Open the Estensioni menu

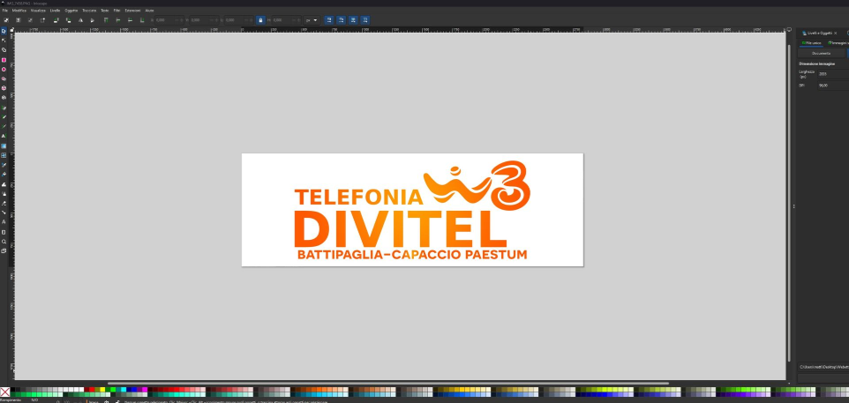click(132, 11)
